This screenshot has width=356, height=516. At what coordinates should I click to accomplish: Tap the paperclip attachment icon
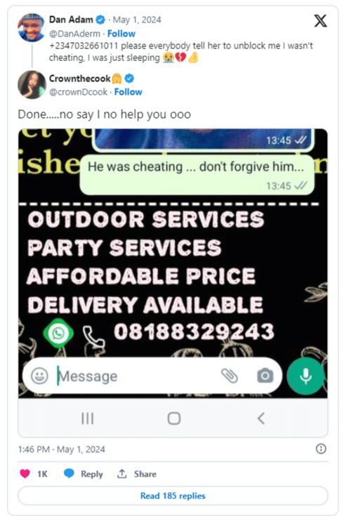(230, 376)
